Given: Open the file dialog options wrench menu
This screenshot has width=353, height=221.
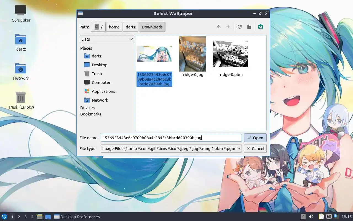Looking at the screenshot, I should click(x=261, y=27).
